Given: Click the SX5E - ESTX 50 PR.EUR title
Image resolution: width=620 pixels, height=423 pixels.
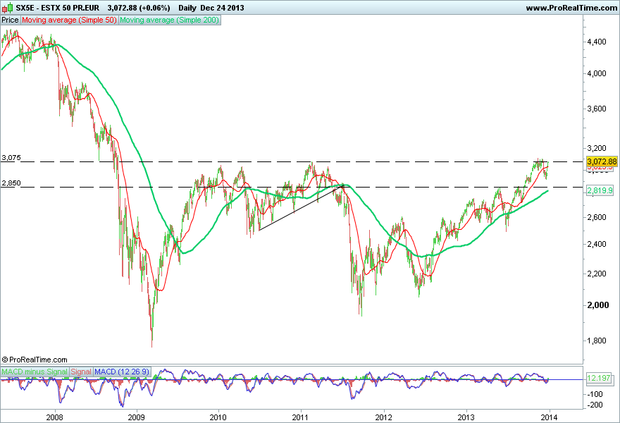Looking at the screenshot, I should click(58, 8).
